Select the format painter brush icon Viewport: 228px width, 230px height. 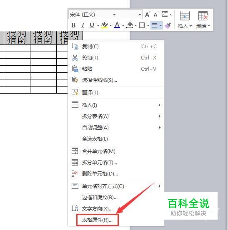[x=168, y=25]
